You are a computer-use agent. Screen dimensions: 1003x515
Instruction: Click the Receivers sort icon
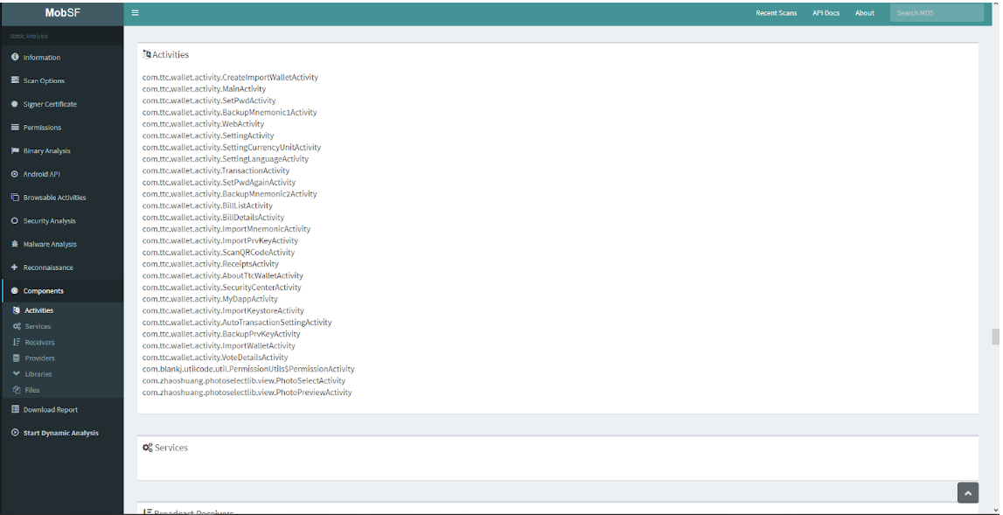(17, 342)
